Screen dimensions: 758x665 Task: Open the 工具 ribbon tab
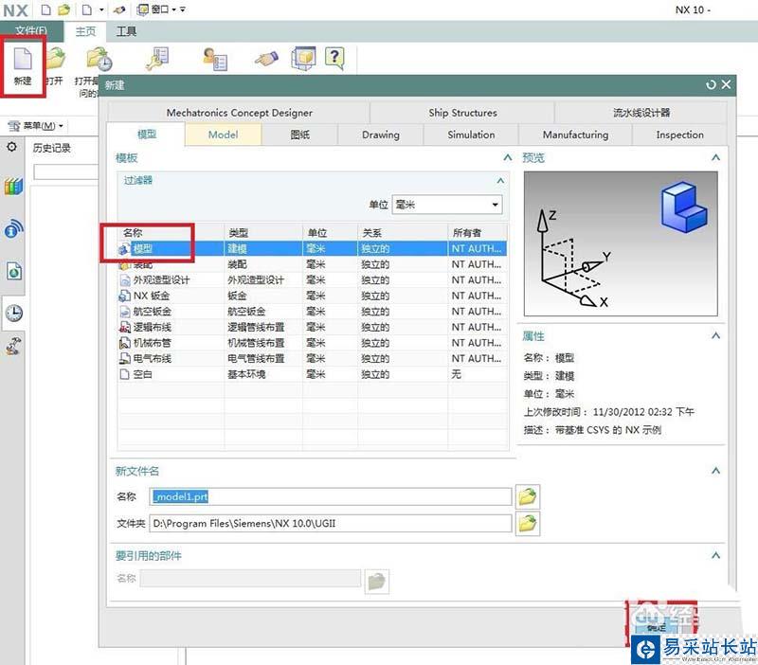pyautogui.click(x=127, y=32)
